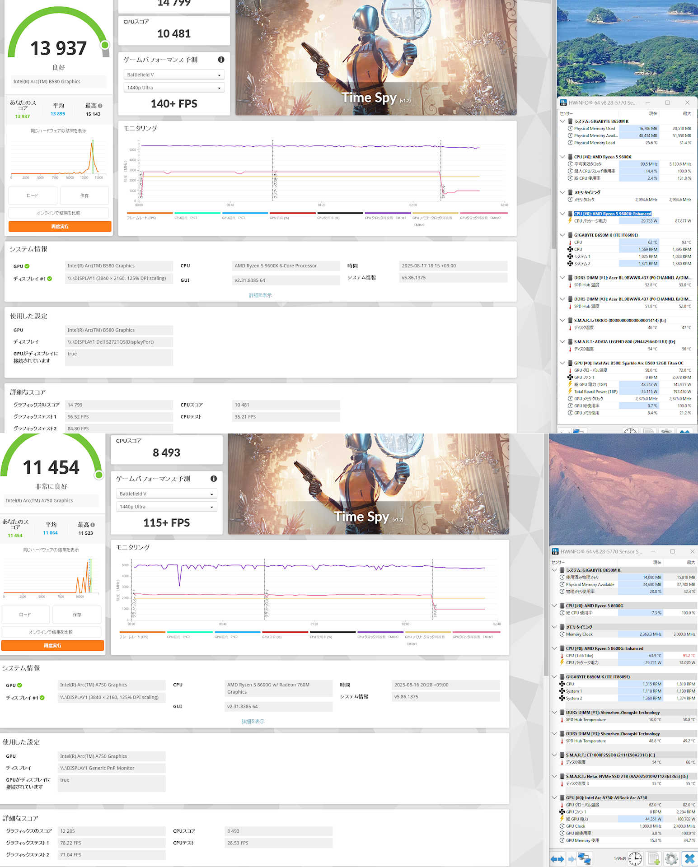Click the info icon next to 最高 15 143
The image size is (698, 867).
pyautogui.click(x=100, y=106)
